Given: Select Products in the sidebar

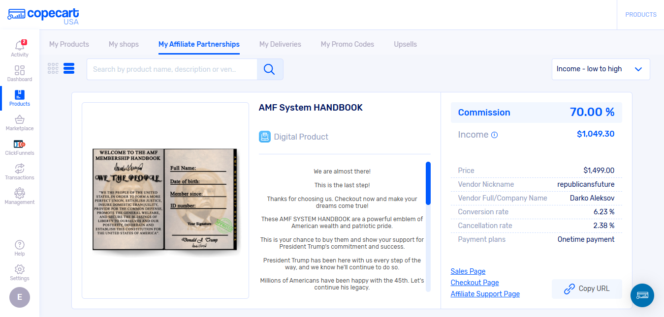Looking at the screenshot, I should (x=20, y=98).
